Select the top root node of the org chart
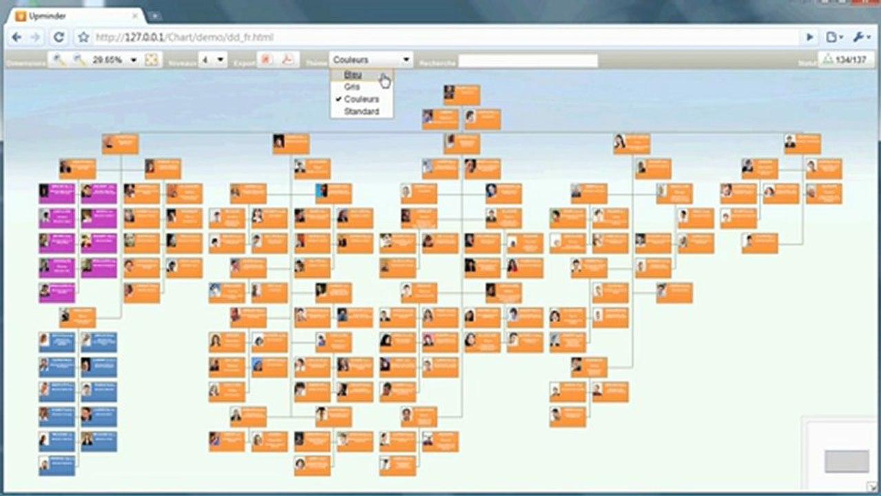 point(462,94)
